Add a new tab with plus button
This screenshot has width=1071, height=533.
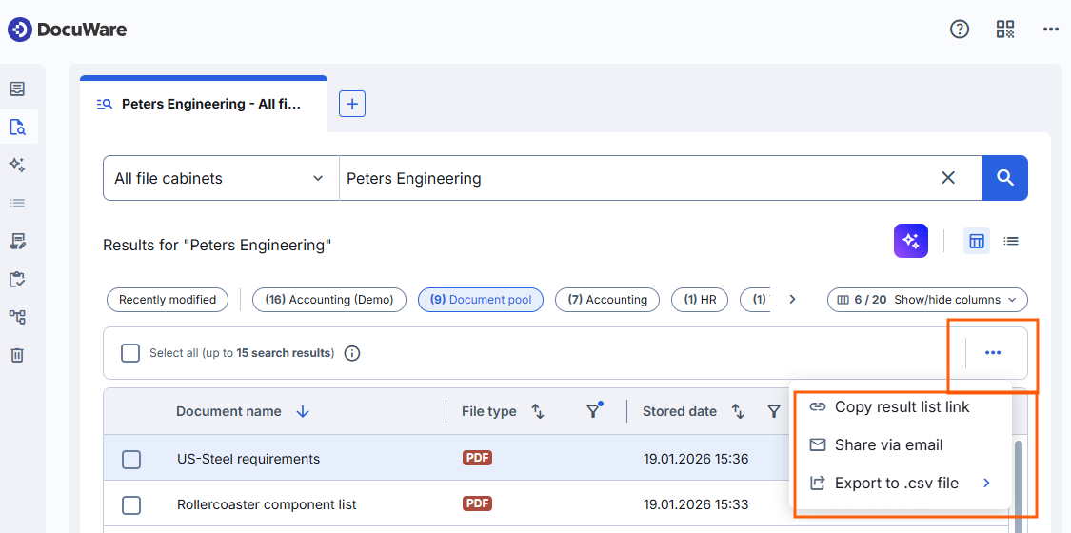click(352, 105)
